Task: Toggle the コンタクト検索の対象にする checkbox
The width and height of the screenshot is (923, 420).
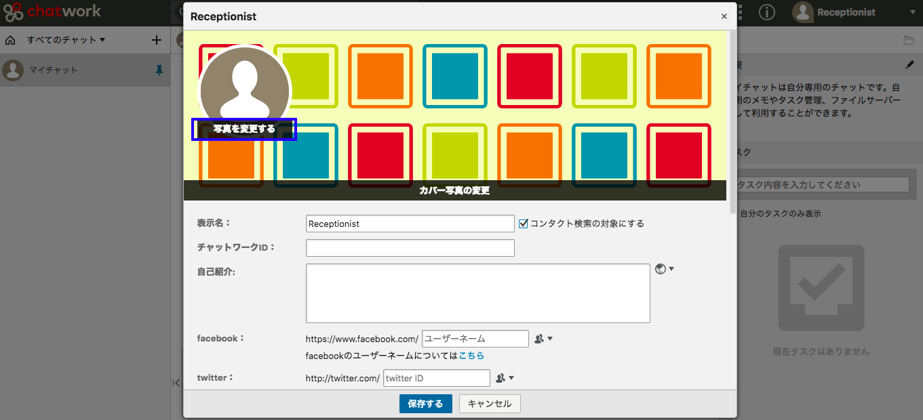Action: [x=523, y=224]
